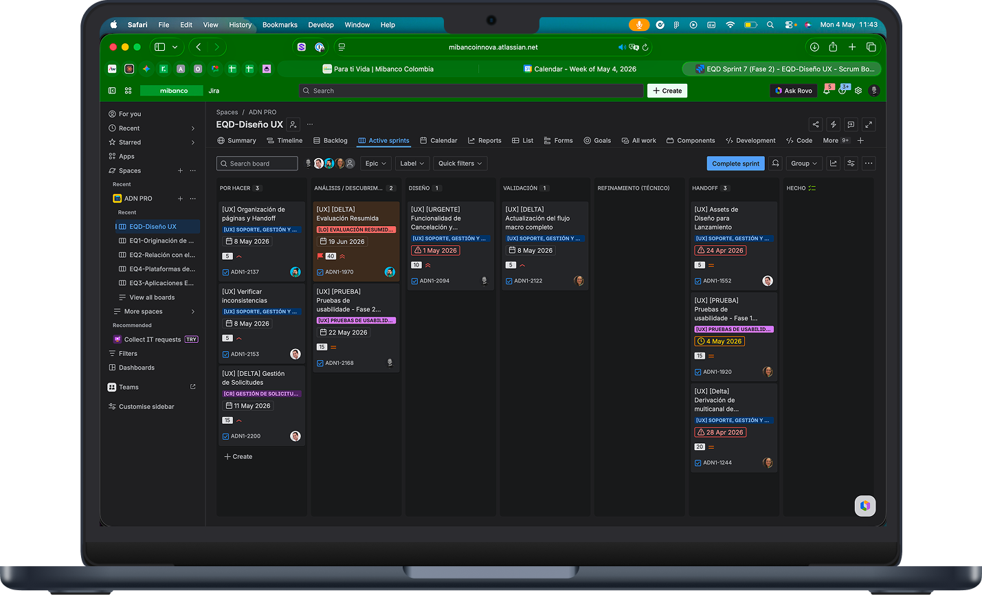Viewport: 982px width, 595px height.
Task: Expand the Recent section in the sidebar
Action: [x=193, y=128]
